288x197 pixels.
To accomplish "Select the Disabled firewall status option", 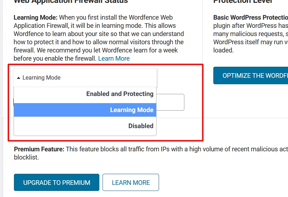I will pyautogui.click(x=85, y=126).
